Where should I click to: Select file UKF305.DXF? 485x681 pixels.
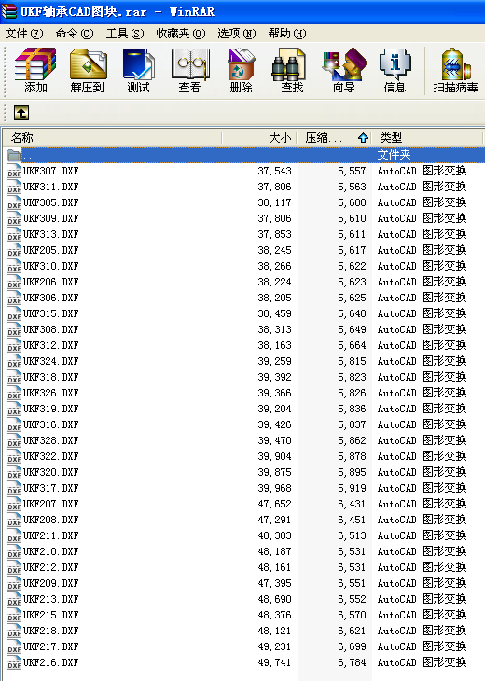[x=51, y=202]
